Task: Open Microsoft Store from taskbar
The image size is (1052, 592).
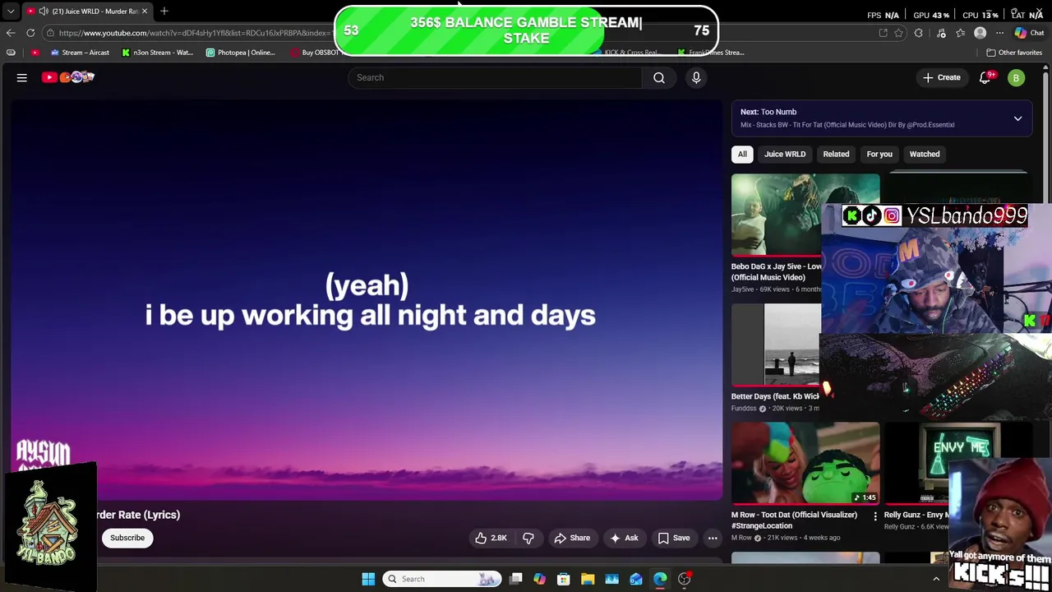Action: click(x=564, y=579)
